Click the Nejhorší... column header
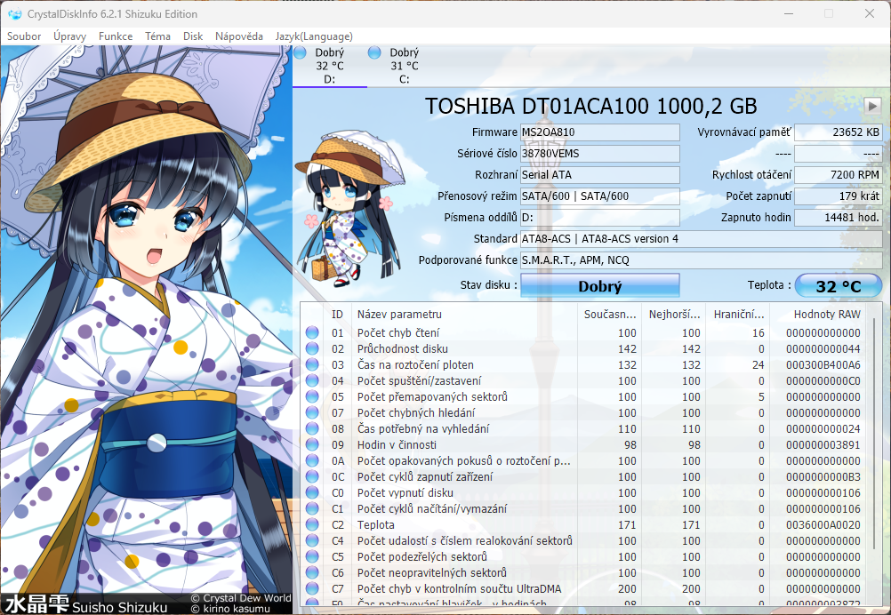891x615 pixels. [674, 314]
